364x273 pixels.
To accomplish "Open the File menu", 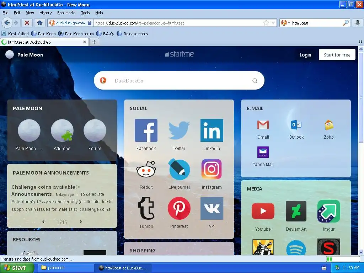I will (x=5, y=13).
